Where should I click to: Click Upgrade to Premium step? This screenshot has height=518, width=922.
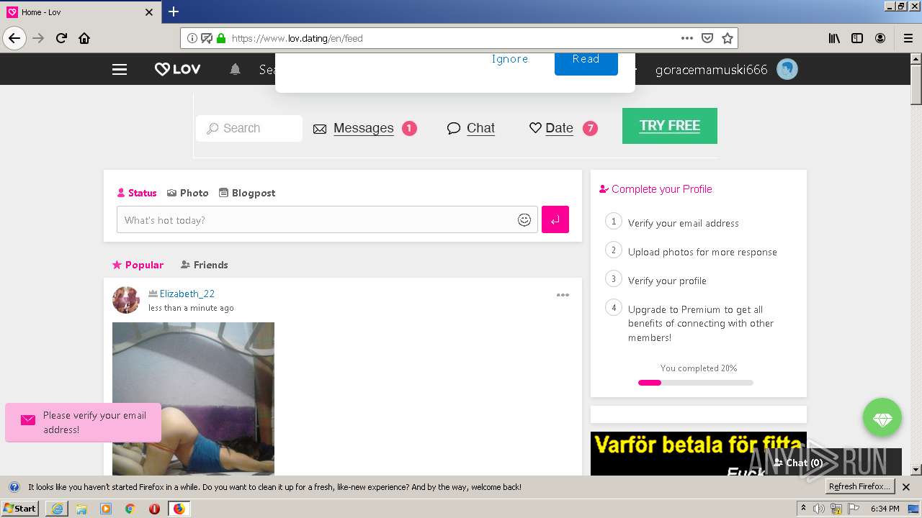701,323
